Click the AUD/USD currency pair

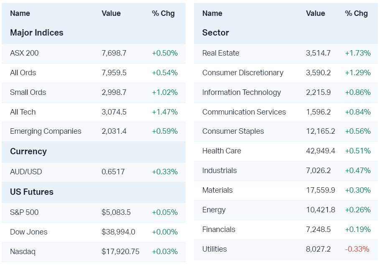[26, 172]
